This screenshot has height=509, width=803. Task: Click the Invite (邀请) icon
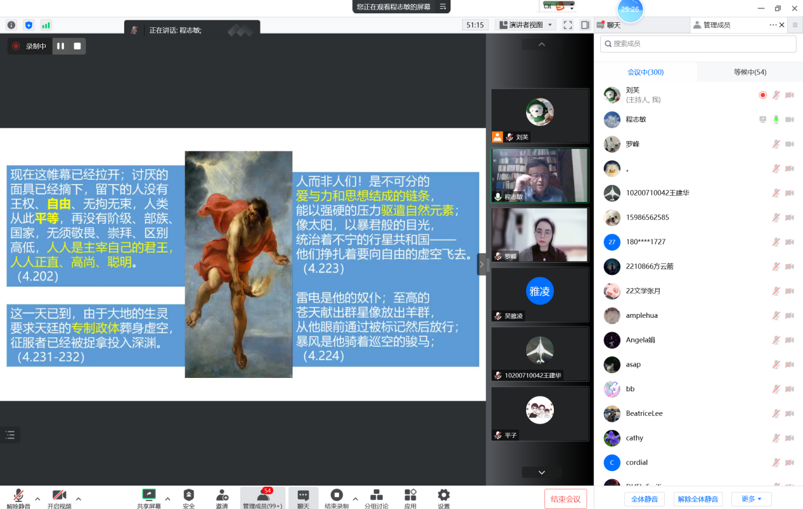click(x=222, y=498)
